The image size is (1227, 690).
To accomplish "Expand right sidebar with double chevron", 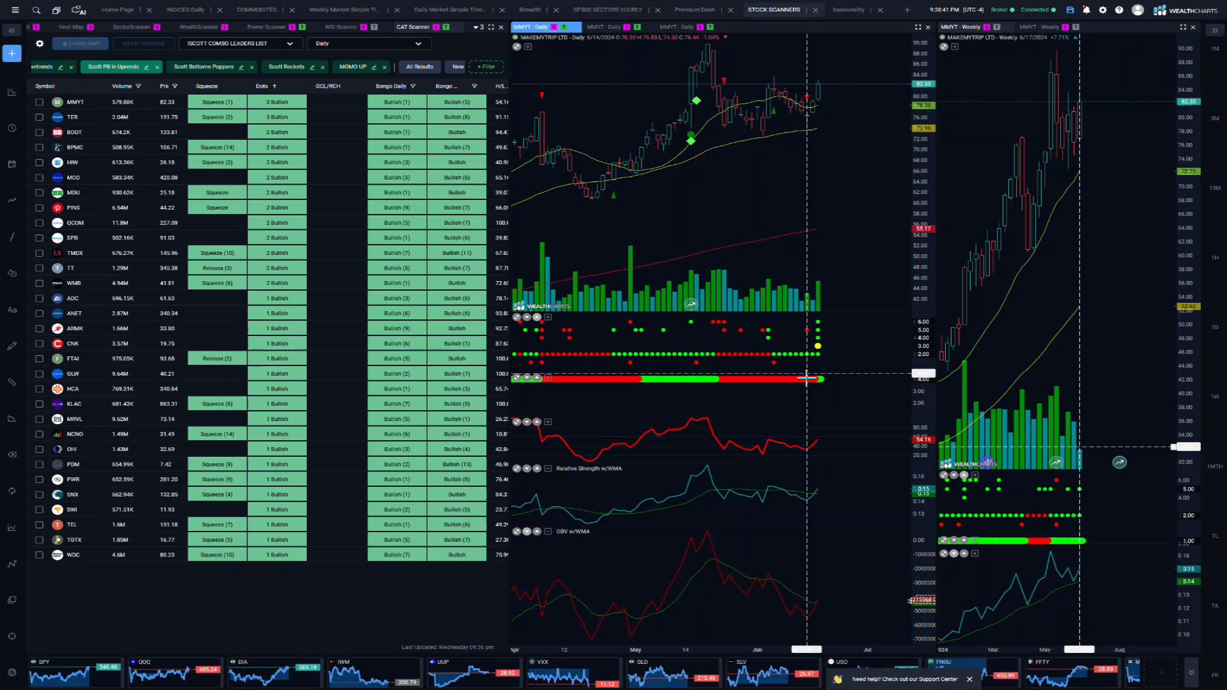I will [x=1215, y=30].
